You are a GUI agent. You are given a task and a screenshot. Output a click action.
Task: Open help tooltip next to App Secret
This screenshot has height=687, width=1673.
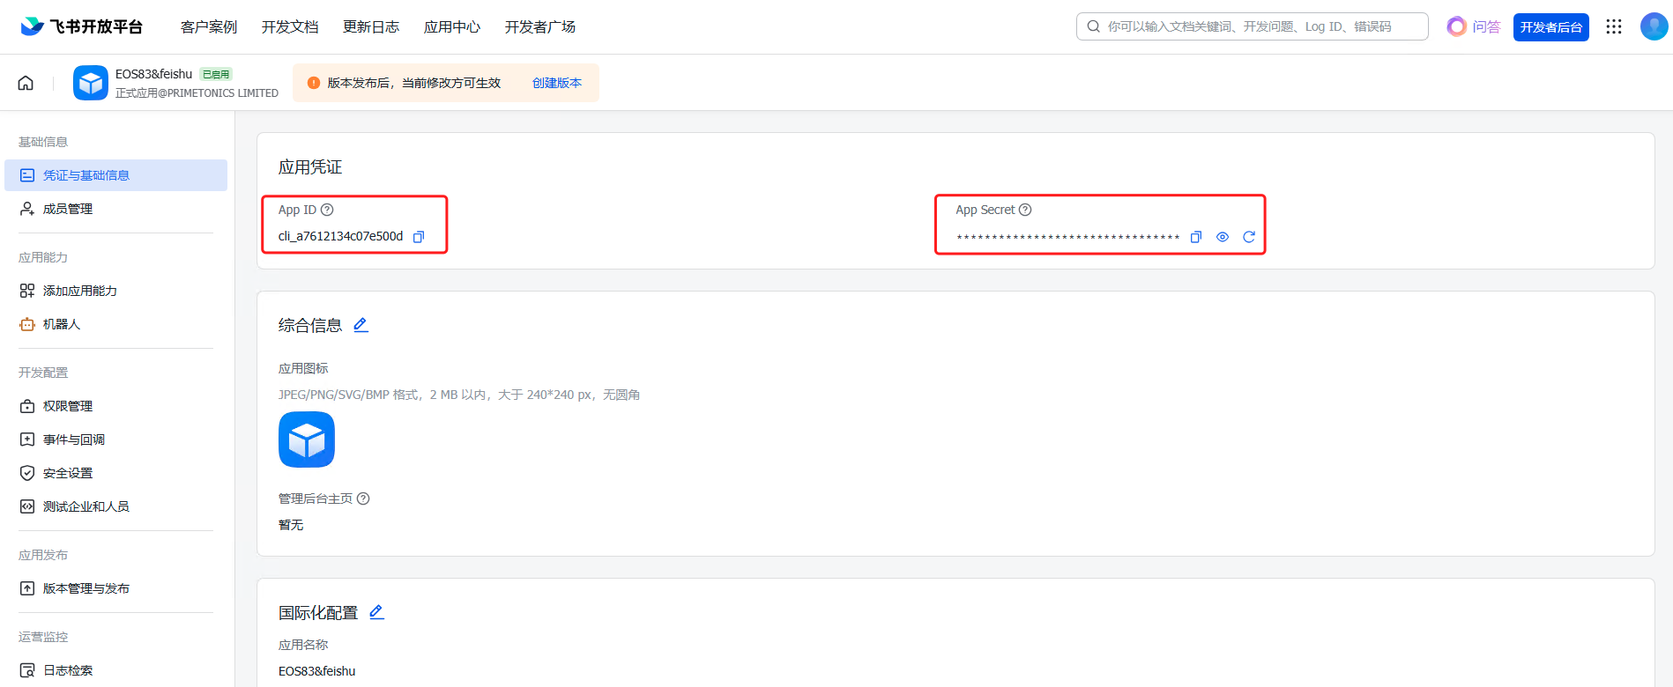pyautogui.click(x=1025, y=210)
